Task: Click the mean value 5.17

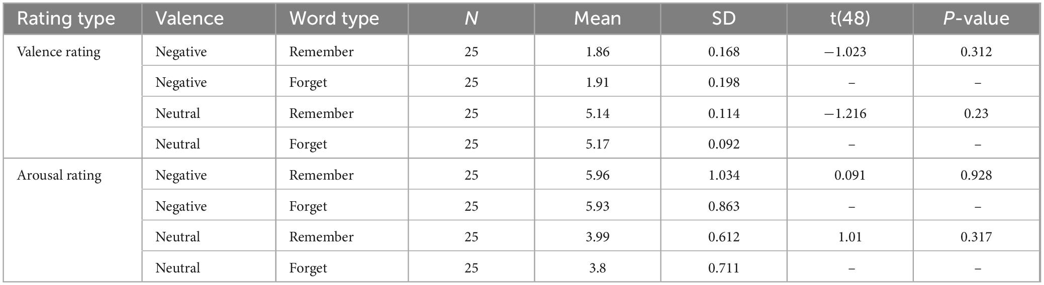Action: (598, 144)
